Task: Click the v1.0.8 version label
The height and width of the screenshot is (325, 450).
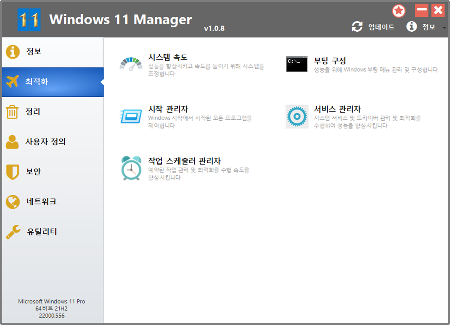Action: (x=214, y=28)
